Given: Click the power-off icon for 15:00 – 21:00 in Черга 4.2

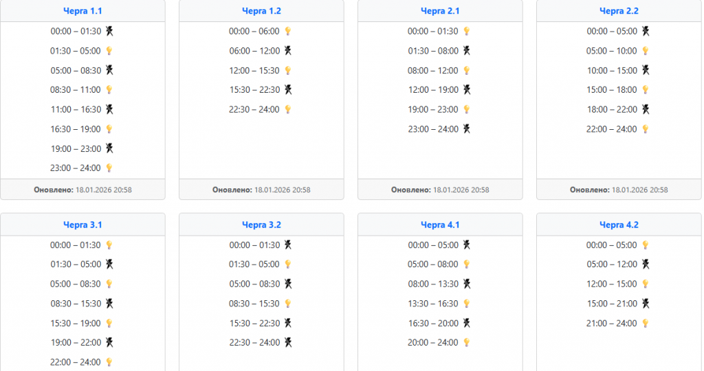Looking at the screenshot, I should coord(646,304).
